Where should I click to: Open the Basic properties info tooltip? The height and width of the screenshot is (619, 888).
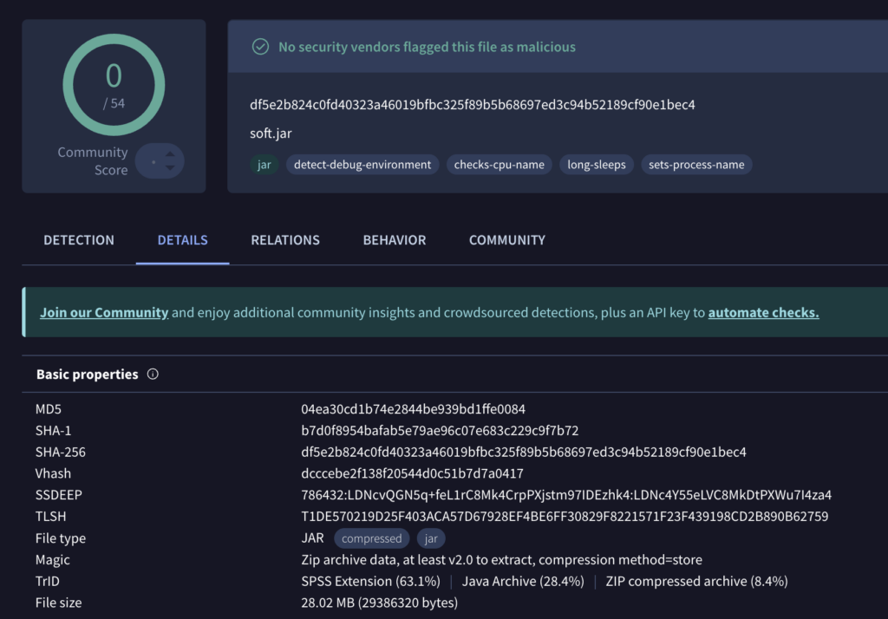point(153,374)
